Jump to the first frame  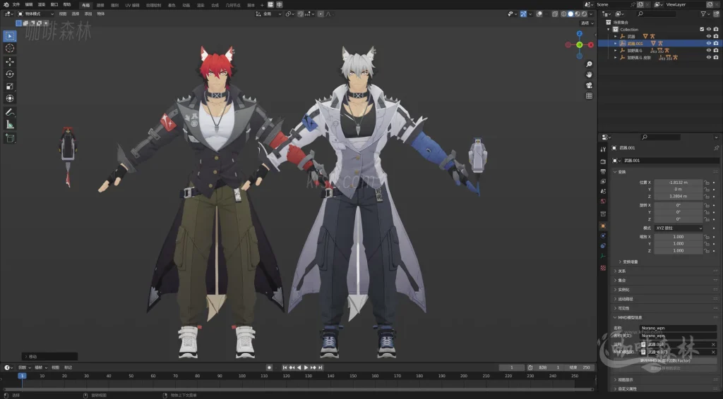click(285, 368)
